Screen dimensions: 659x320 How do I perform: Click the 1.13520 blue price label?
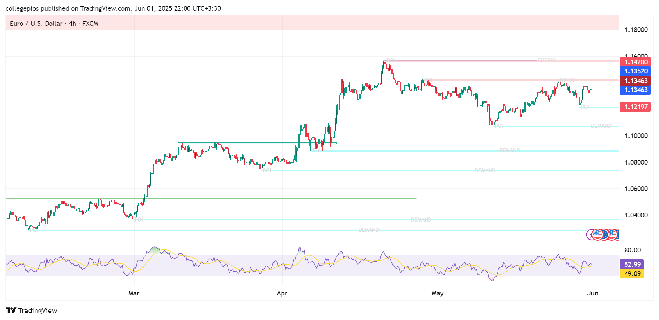point(635,71)
